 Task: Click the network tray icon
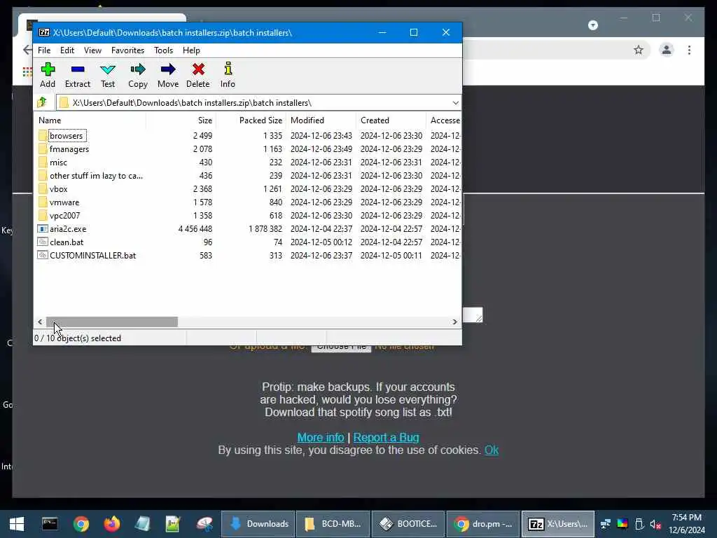606,524
